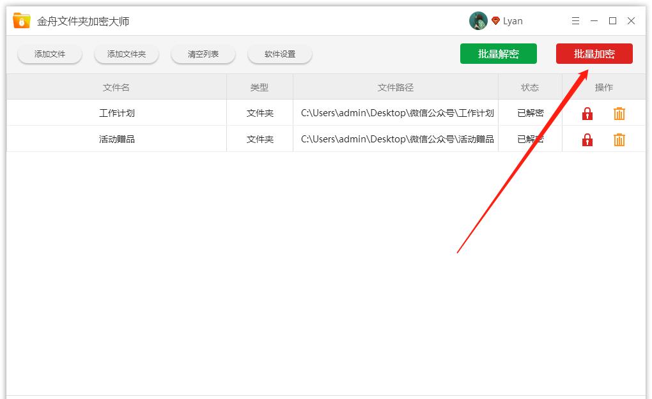
Task: Click the 状态 column header
Action: (x=530, y=87)
